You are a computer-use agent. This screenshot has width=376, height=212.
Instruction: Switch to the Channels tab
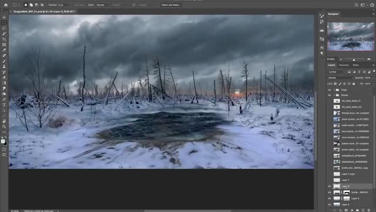pyautogui.click(x=344, y=65)
